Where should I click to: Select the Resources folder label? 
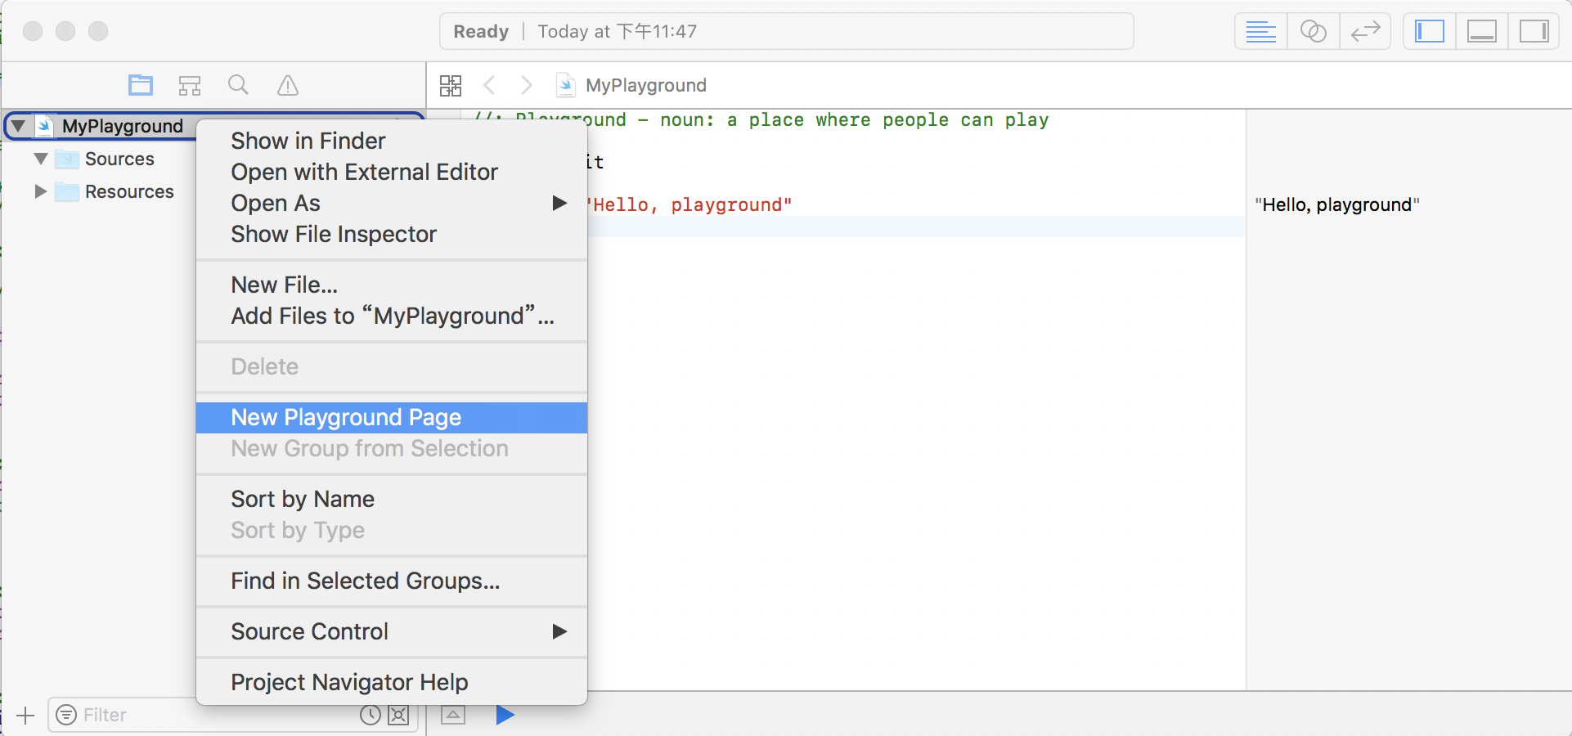[x=129, y=191]
